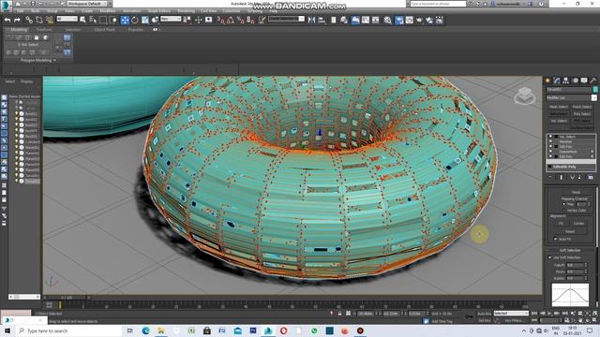Choose the Rectangular Selection Region tool

(103, 20)
